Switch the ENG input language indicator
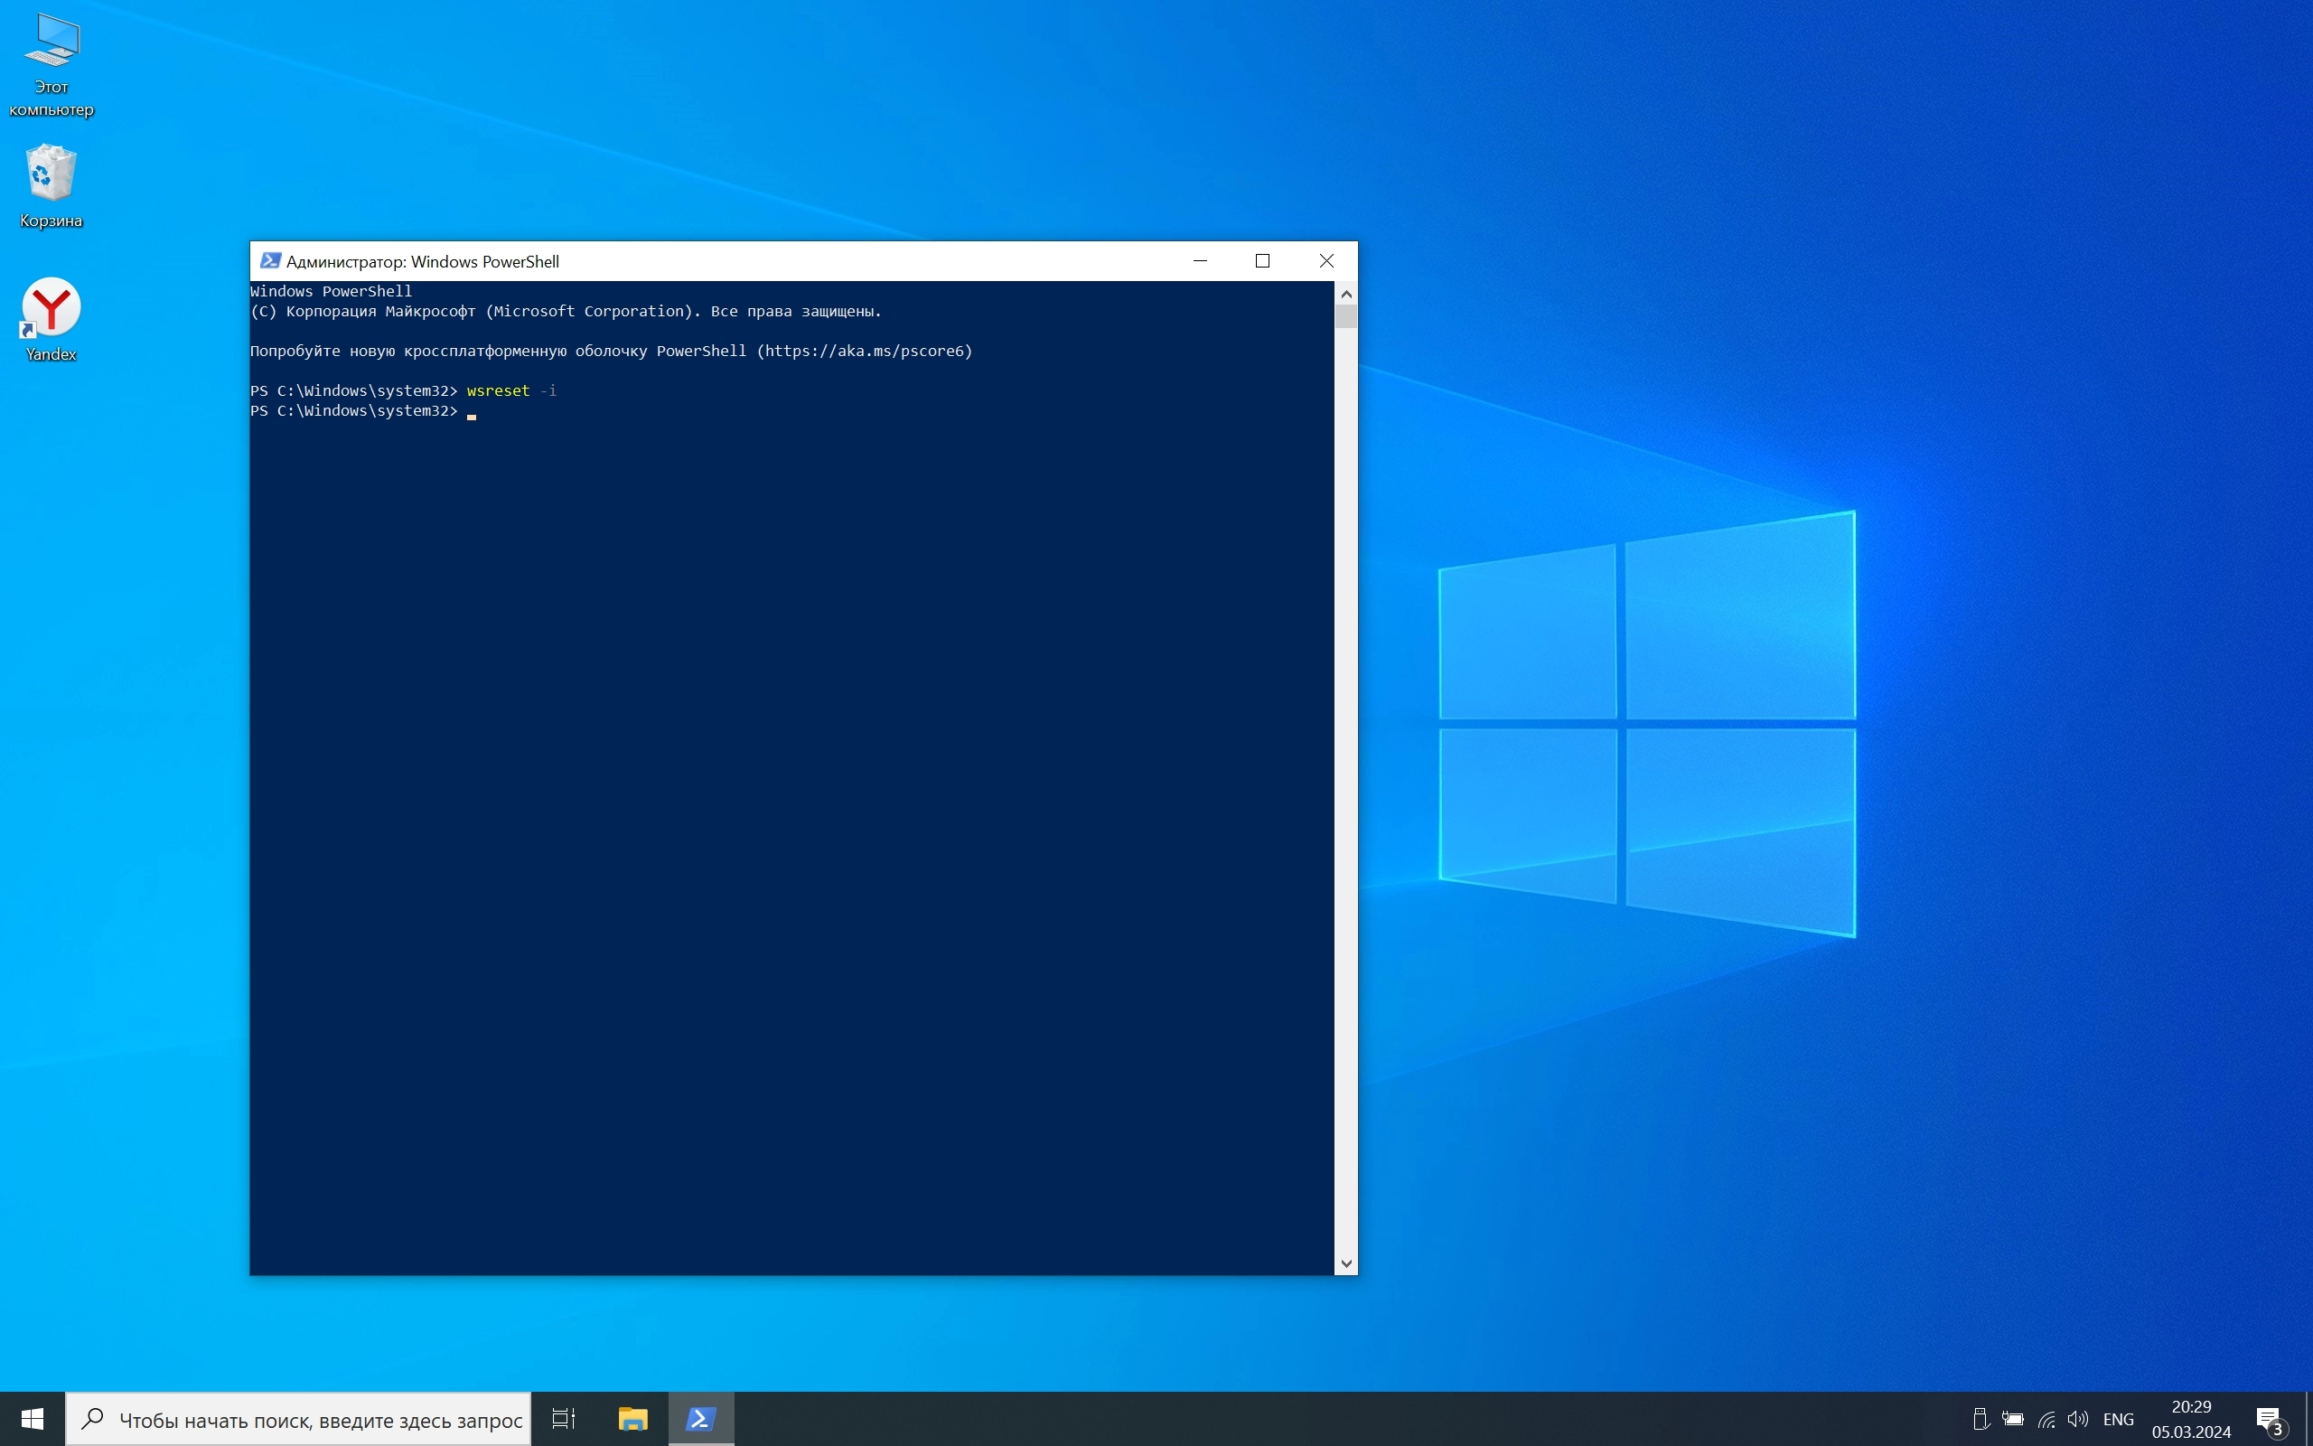2313x1446 pixels. click(2118, 1419)
